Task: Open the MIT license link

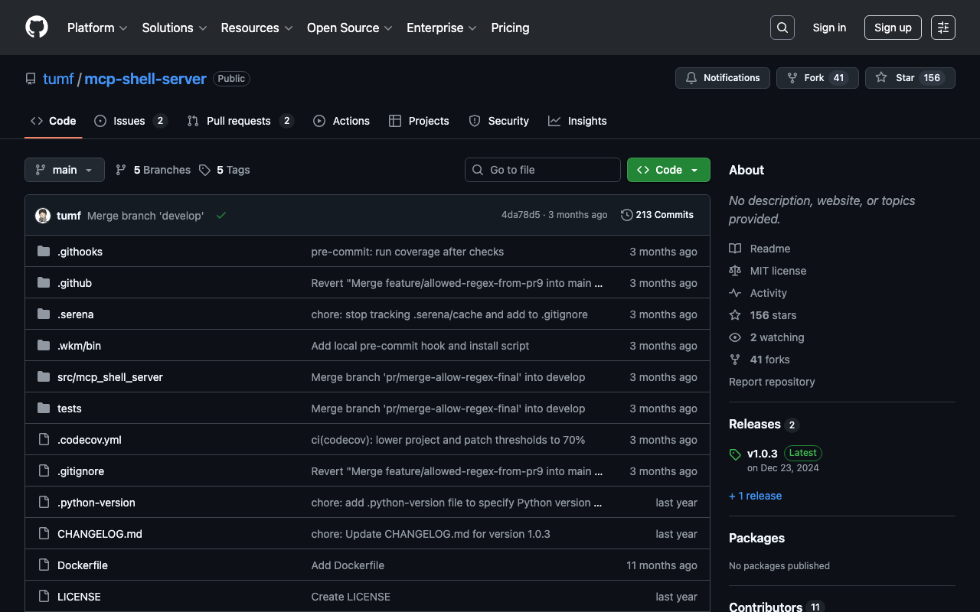Action: [x=778, y=271]
